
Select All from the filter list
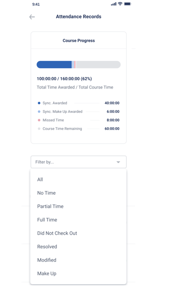pos(78,180)
